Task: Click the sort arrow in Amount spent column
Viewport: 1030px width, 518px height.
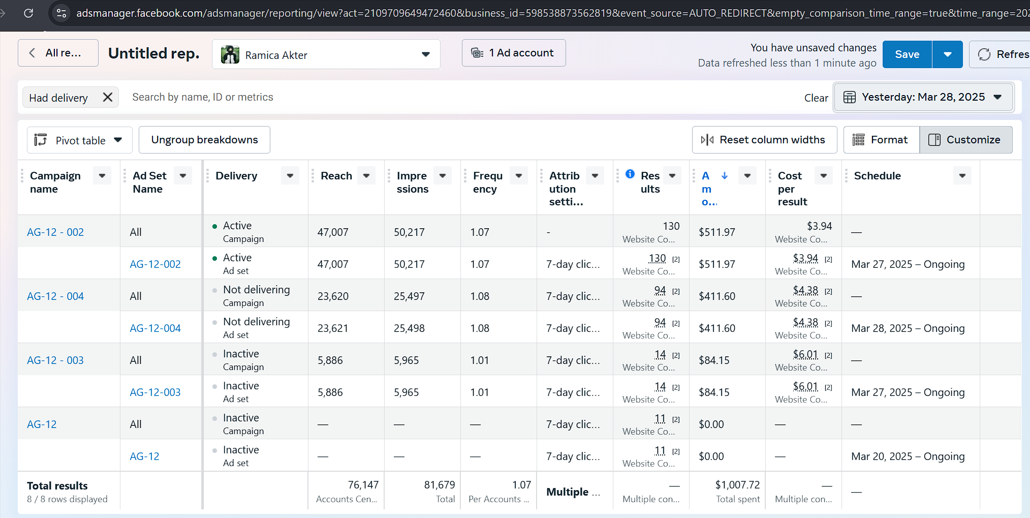Action: point(725,175)
